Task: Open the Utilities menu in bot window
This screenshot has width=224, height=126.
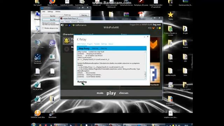Action: tap(58, 12)
